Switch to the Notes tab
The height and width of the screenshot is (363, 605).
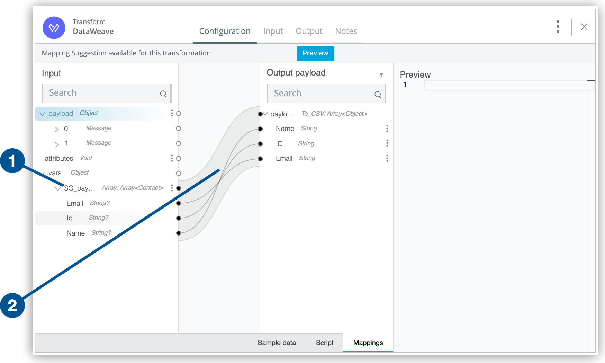pos(346,31)
